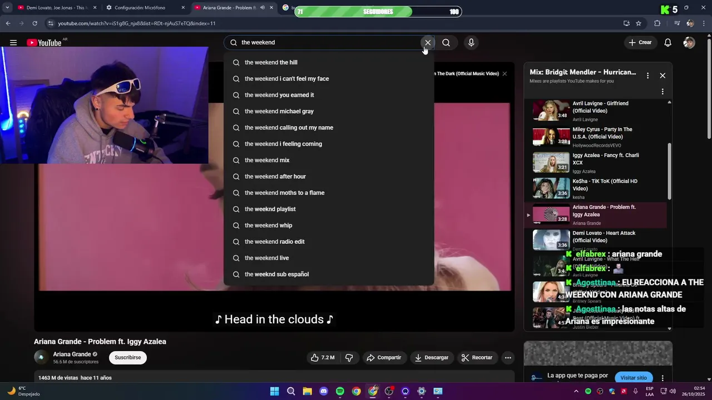This screenshot has height=400, width=712.
Task: Show hidden system tray icons chevron
Action: tap(576, 391)
